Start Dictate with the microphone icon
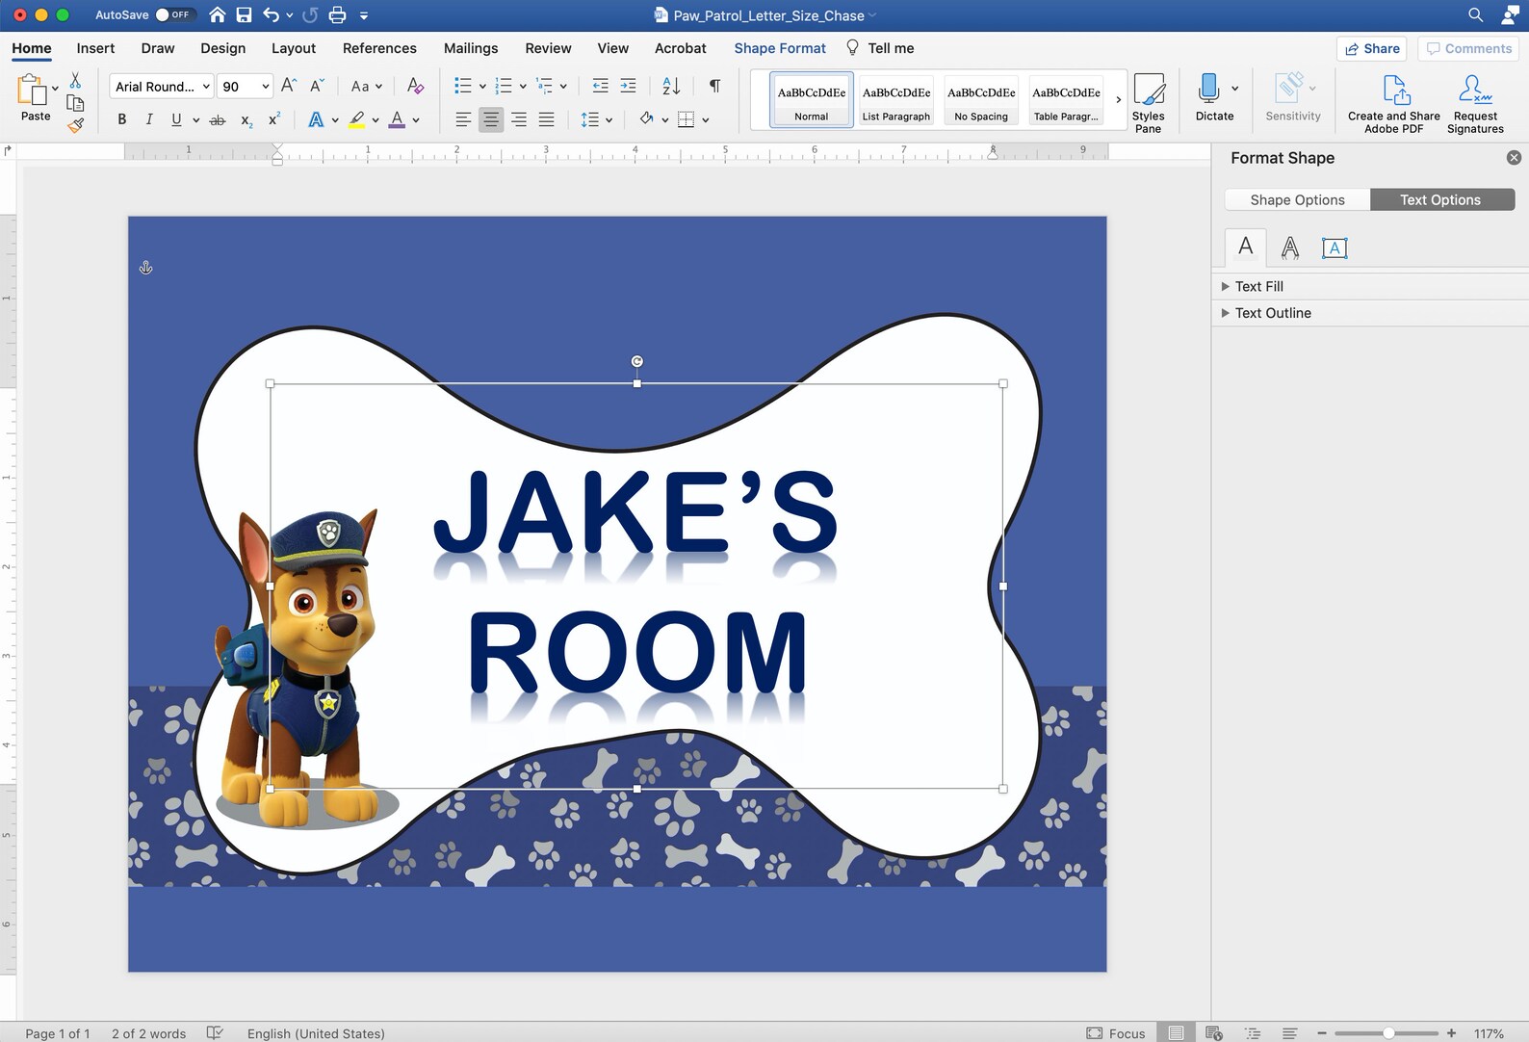Image resolution: width=1529 pixels, height=1042 pixels. tap(1208, 89)
